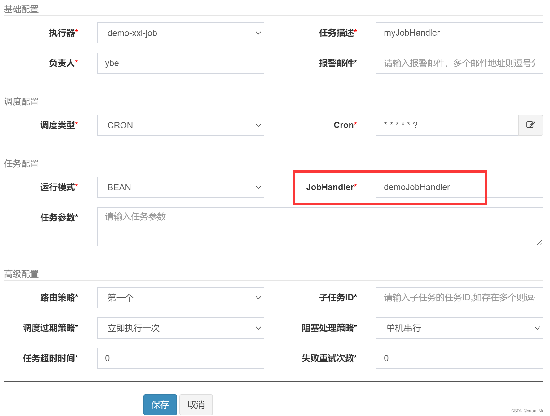
Task: Click the Cron field label
Action: point(345,125)
